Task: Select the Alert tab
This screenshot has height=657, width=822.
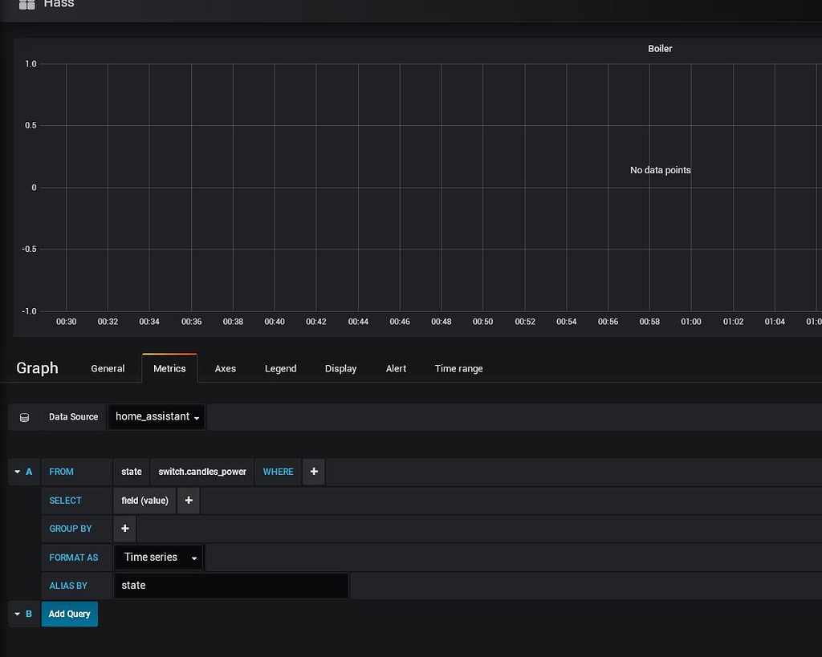Action: click(396, 368)
